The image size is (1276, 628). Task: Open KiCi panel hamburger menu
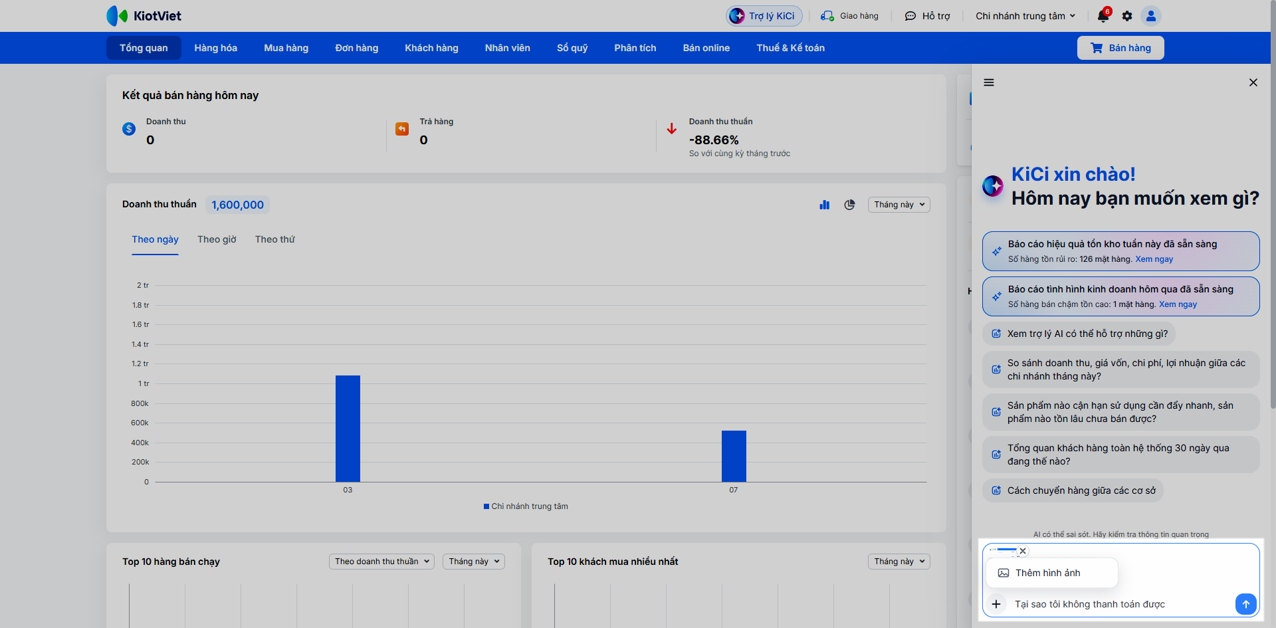(x=989, y=82)
